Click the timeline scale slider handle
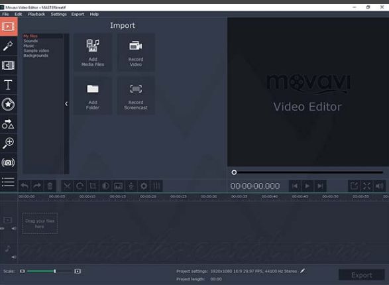The height and width of the screenshot is (285, 389). [x=55, y=271]
